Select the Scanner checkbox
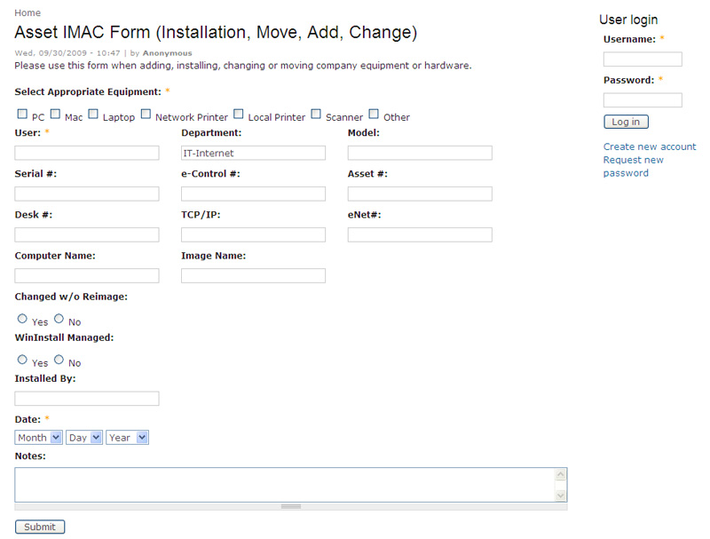The image size is (710, 539). coord(316,114)
